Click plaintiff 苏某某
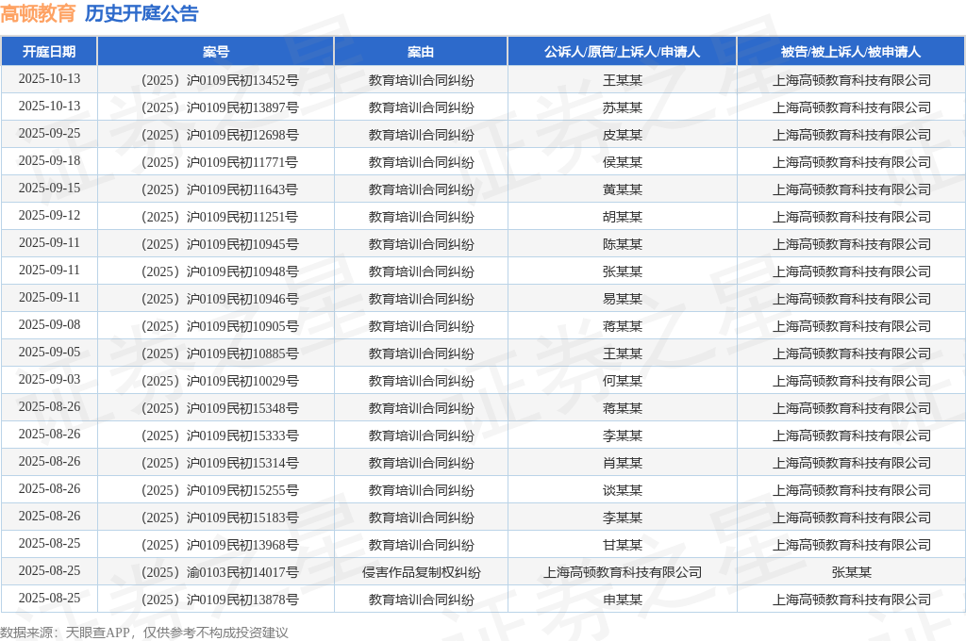 pyautogui.click(x=623, y=107)
